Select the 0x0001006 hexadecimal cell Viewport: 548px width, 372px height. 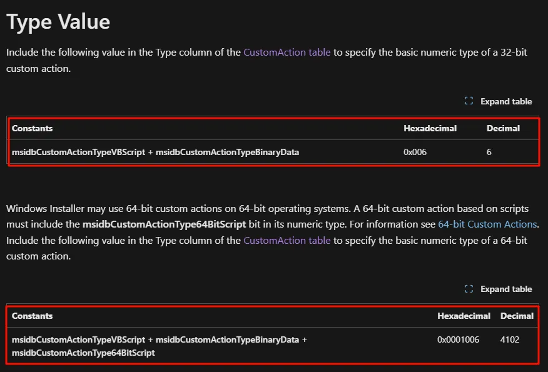coord(458,339)
